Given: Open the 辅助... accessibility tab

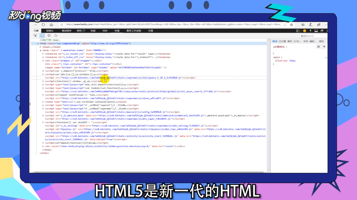Looking at the screenshot, I should (x=313, y=41).
